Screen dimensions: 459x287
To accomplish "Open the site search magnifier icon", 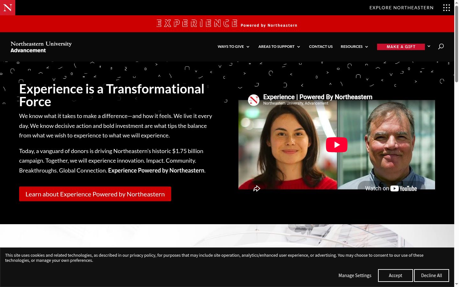I will (x=441, y=47).
